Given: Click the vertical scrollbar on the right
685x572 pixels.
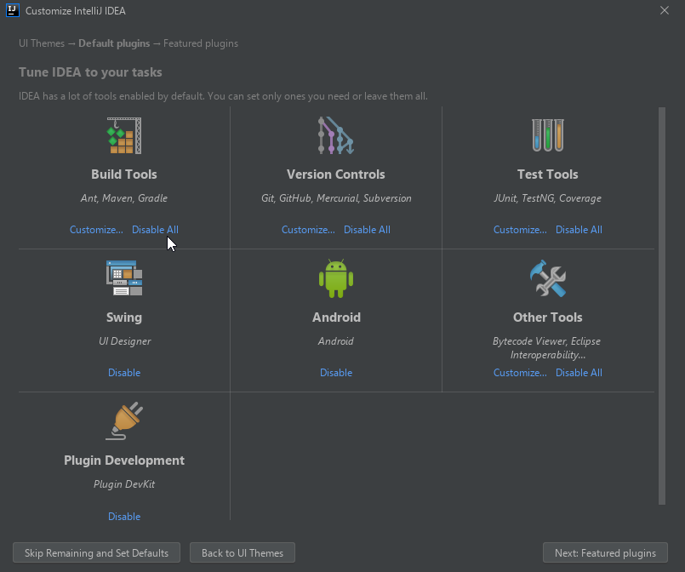Looking at the screenshot, I should click(x=662, y=306).
